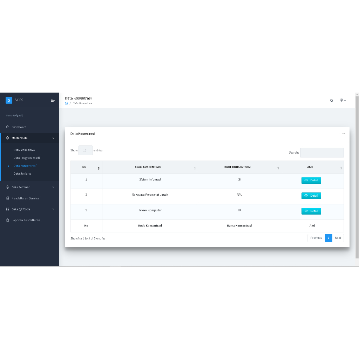This screenshot has width=359, height=359.
Task: Click the Dashboard home icon in sidebar
Action: (x=8, y=127)
